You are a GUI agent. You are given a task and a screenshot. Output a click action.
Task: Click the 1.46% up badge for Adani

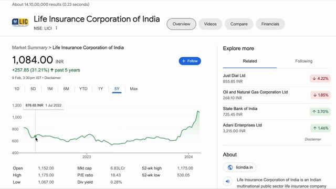click(320, 128)
